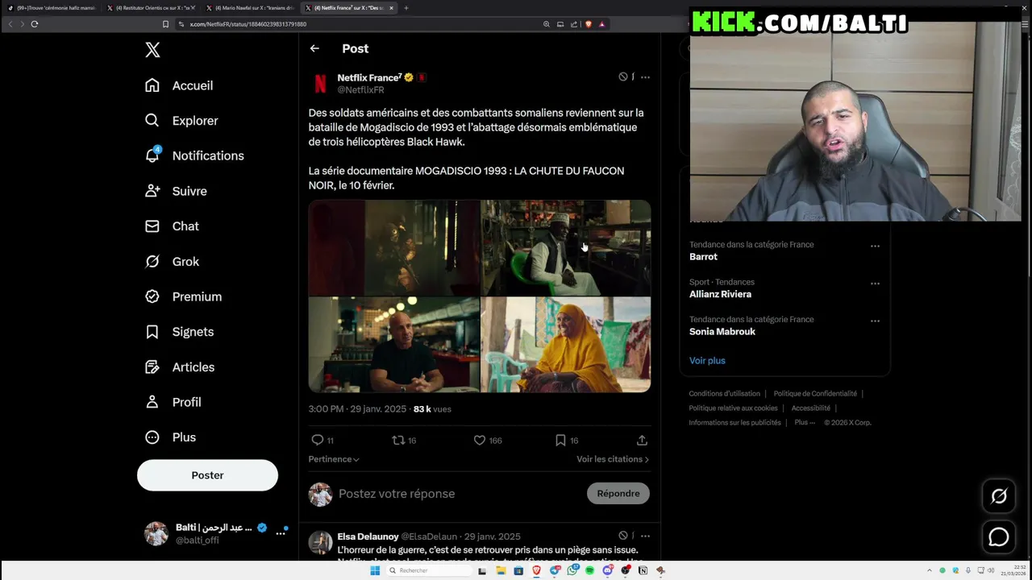Share the Netflix post
Viewport: 1032px width, 580px height.
tap(642, 441)
